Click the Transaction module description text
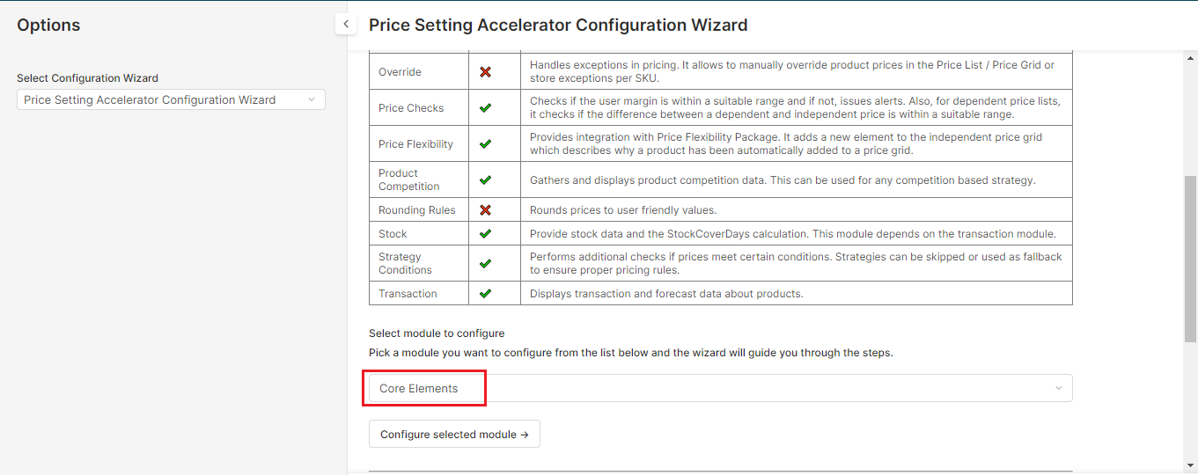This screenshot has width=1198, height=476. click(x=666, y=294)
